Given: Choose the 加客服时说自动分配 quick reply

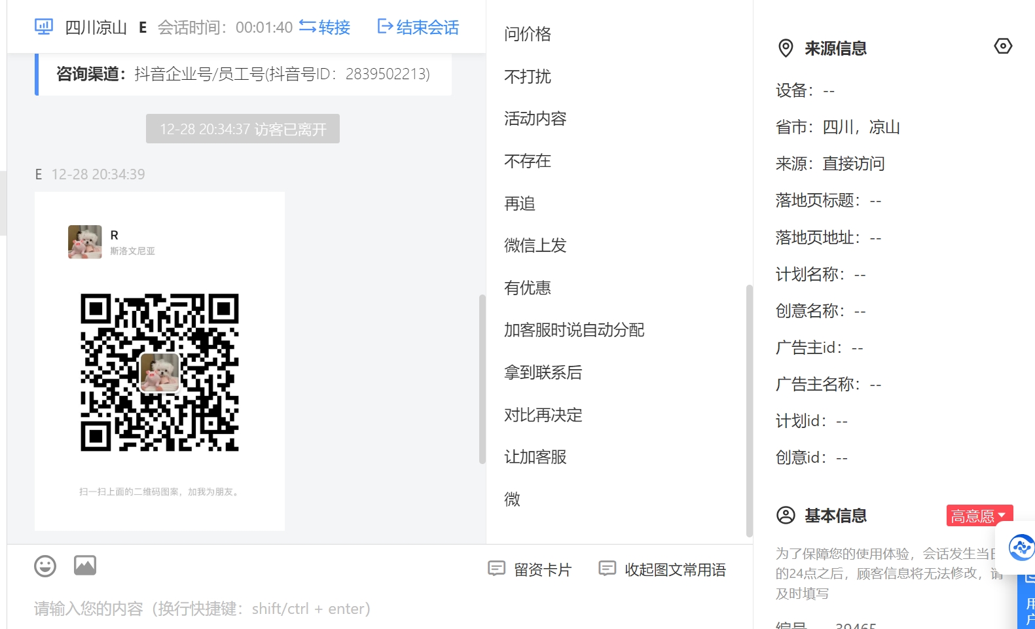Looking at the screenshot, I should pos(574,330).
